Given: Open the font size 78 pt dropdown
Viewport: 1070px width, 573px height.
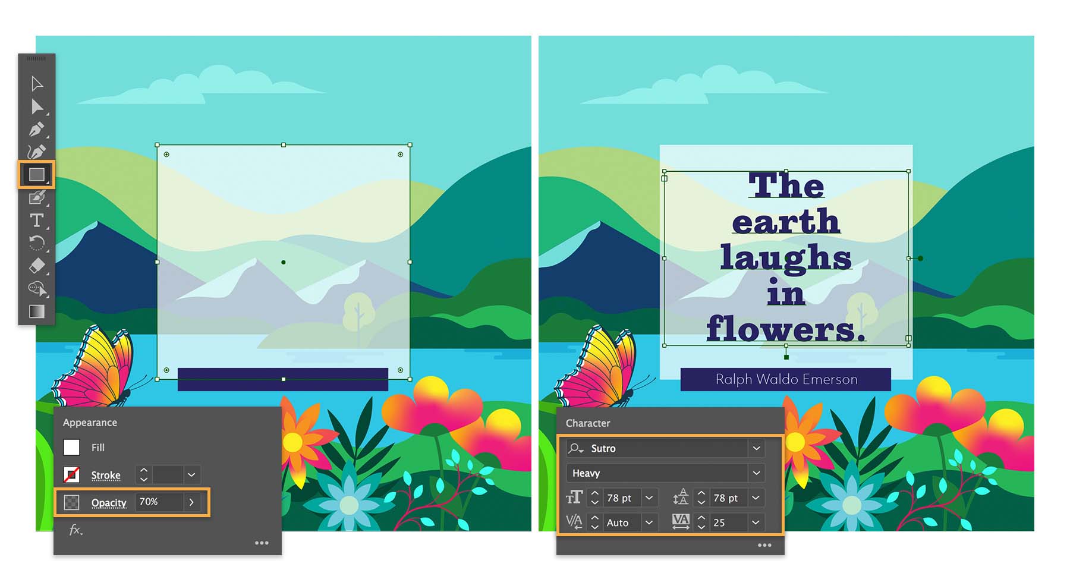Looking at the screenshot, I should (x=649, y=498).
